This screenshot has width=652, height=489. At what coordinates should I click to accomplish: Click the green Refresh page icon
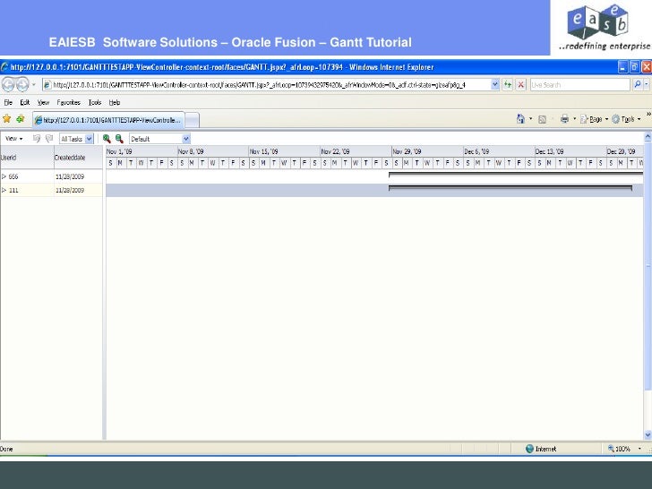508,85
